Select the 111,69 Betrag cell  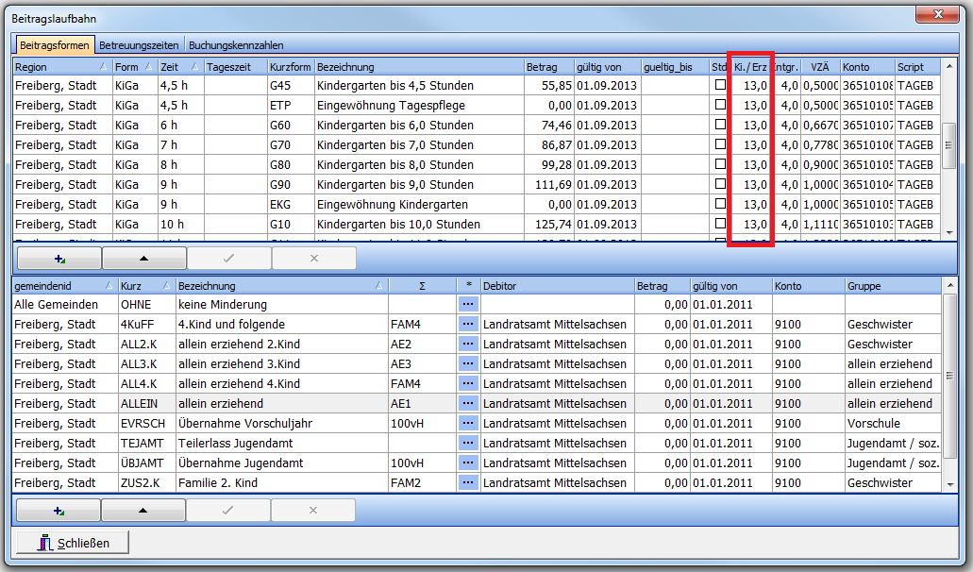549,185
